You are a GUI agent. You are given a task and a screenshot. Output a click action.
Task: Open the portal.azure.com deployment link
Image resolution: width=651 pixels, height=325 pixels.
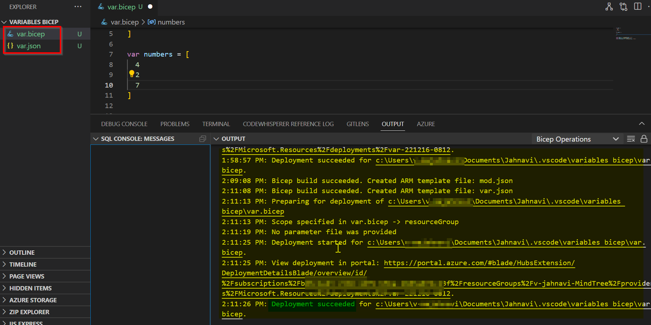(479, 263)
